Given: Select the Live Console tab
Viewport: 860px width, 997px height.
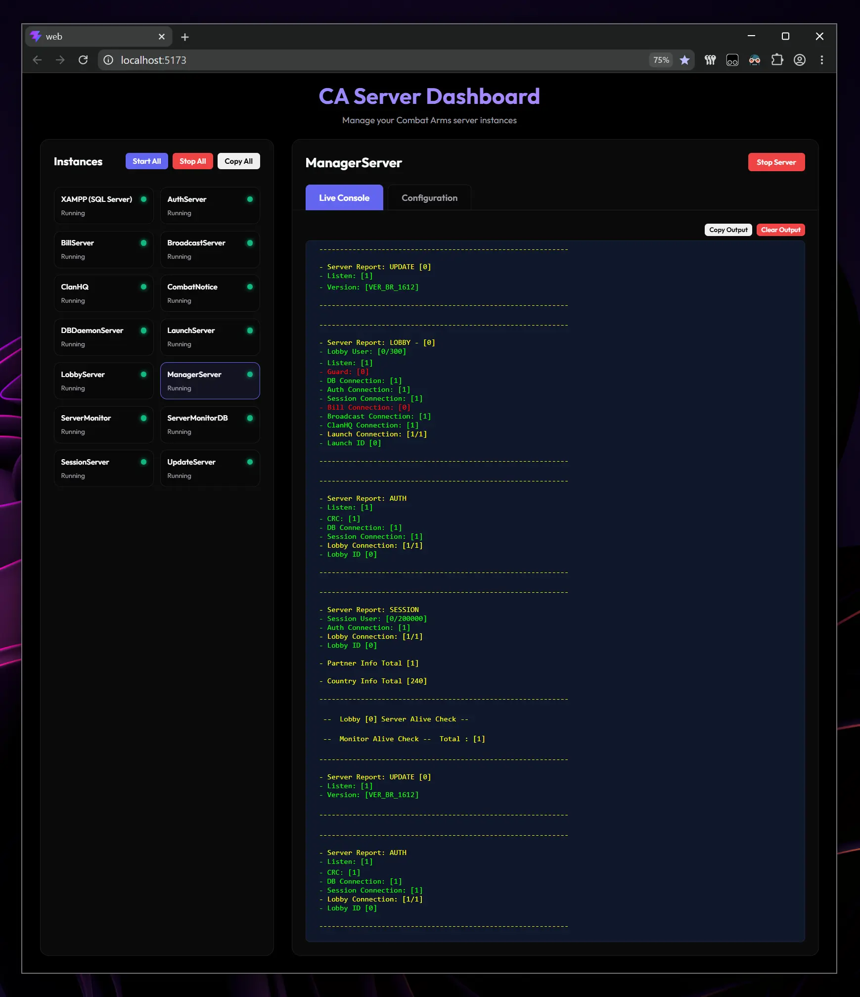Looking at the screenshot, I should [344, 198].
